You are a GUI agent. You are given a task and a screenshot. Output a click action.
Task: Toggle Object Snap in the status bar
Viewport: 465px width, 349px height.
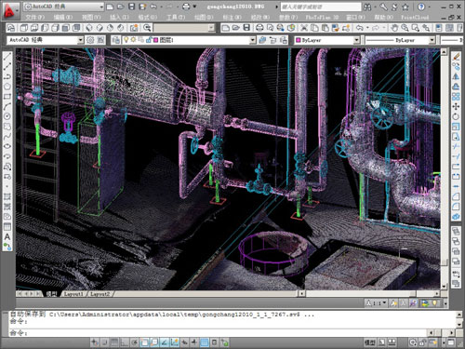pos(144,342)
